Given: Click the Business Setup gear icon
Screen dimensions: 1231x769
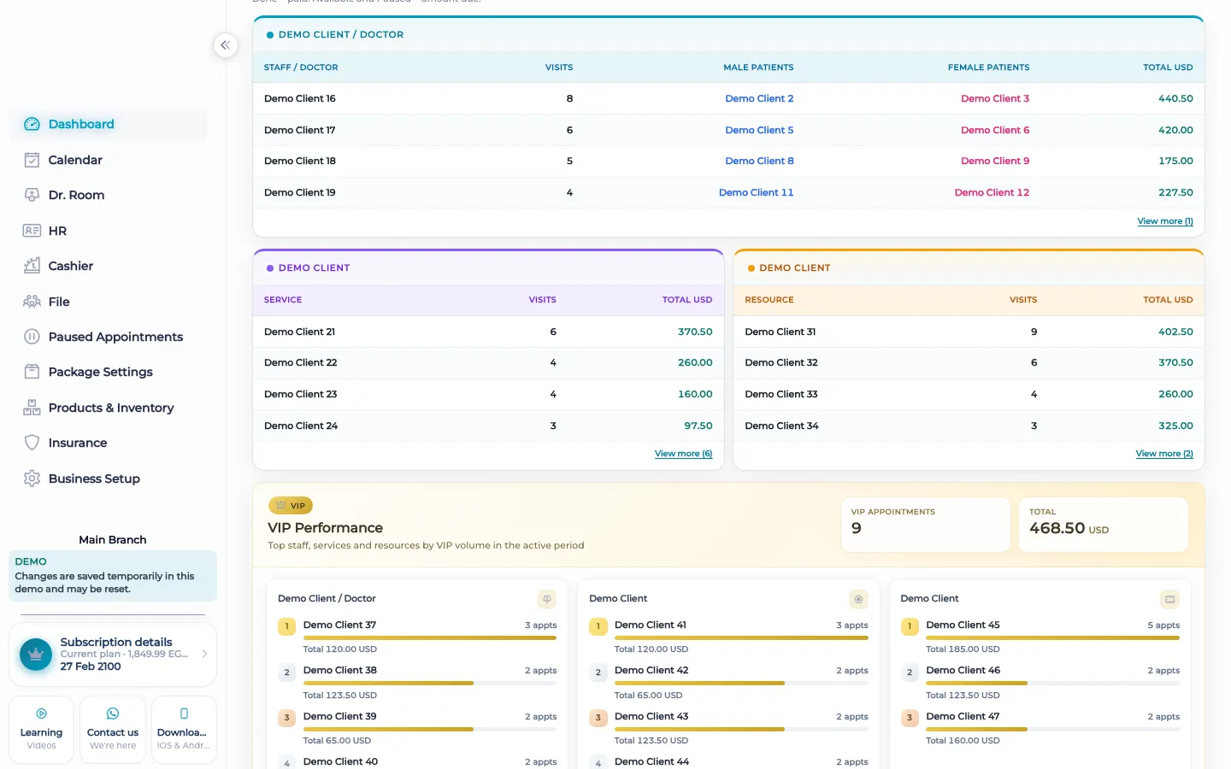Looking at the screenshot, I should point(32,478).
